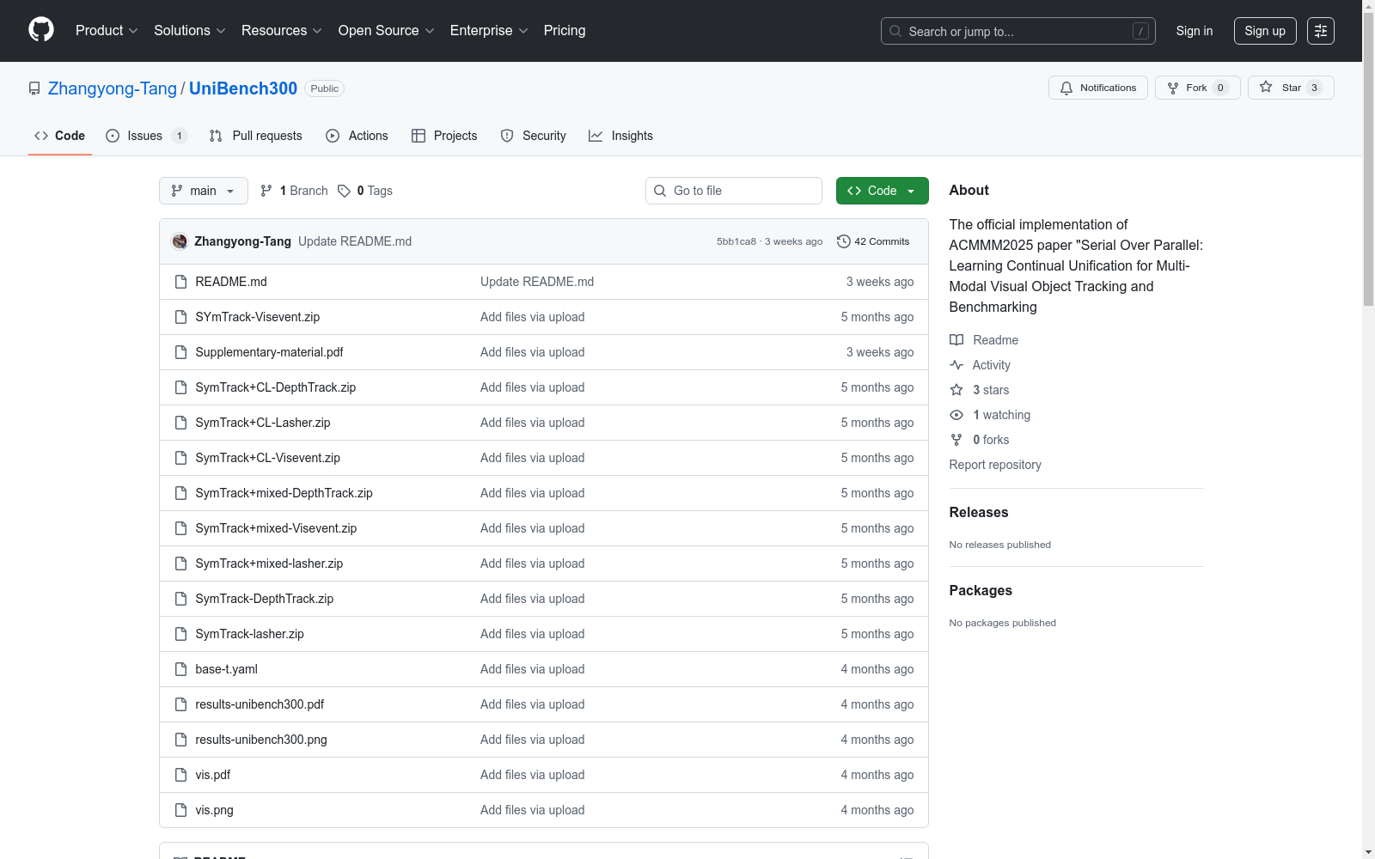The width and height of the screenshot is (1375, 859).
Task: Click the file icon beside results-unibench300.pdf
Action: point(180,704)
